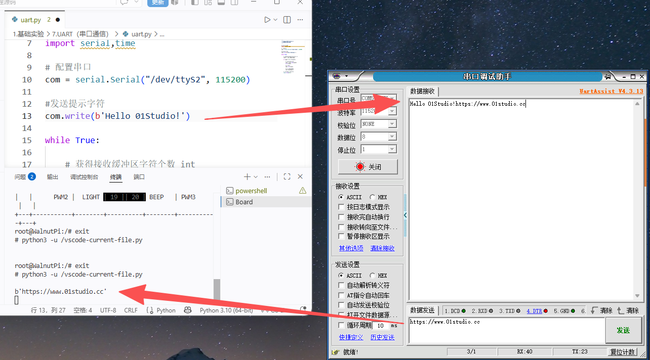Maximize the terminal panel

[287, 176]
